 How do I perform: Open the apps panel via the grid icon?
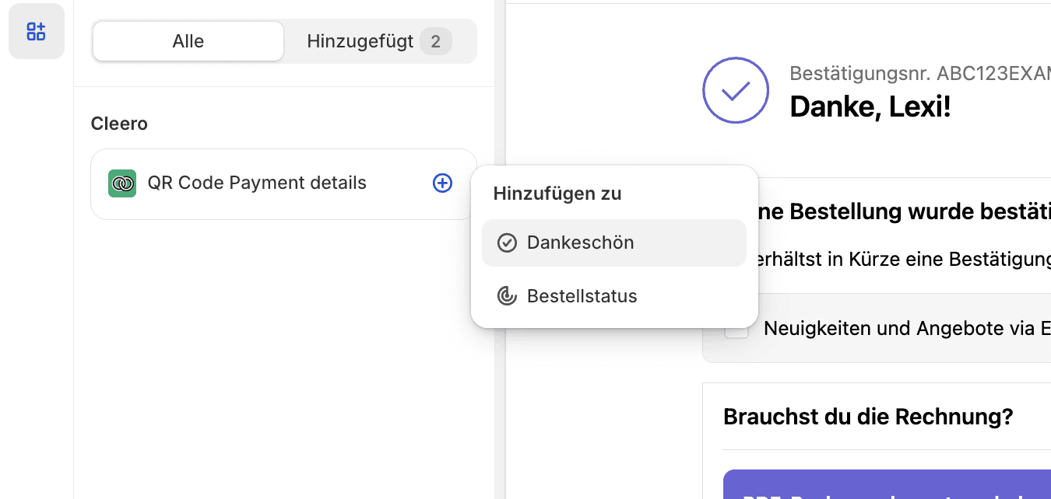pyautogui.click(x=36, y=31)
